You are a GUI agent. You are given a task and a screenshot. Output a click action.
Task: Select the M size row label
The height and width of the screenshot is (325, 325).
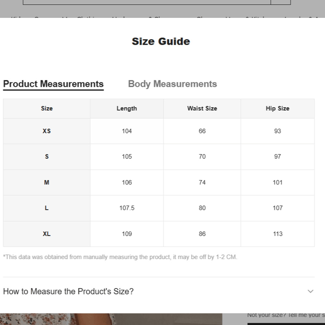click(46, 182)
